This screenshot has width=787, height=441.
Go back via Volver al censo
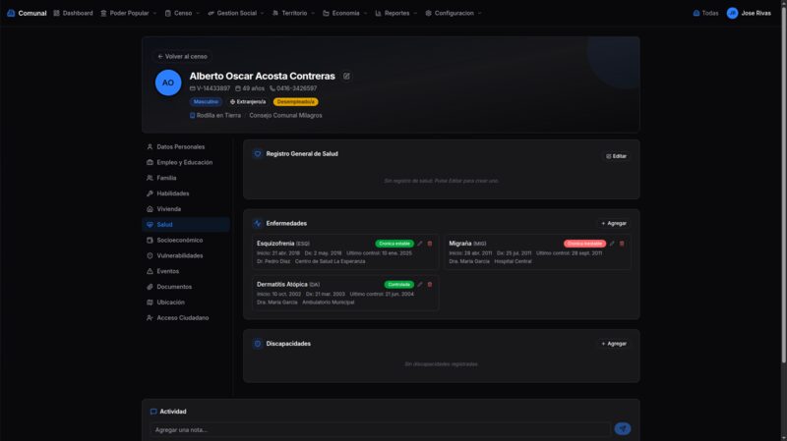pos(182,57)
